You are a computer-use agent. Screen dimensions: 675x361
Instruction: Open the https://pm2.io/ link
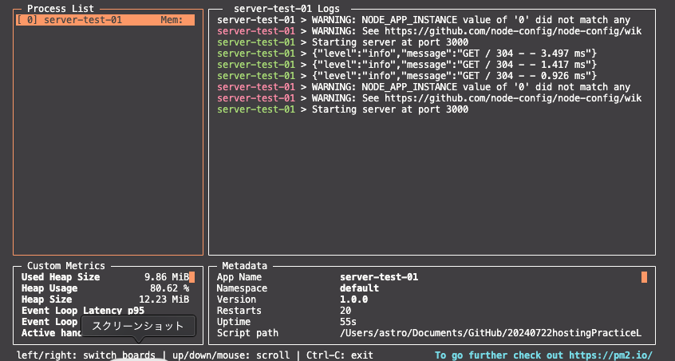click(x=611, y=355)
